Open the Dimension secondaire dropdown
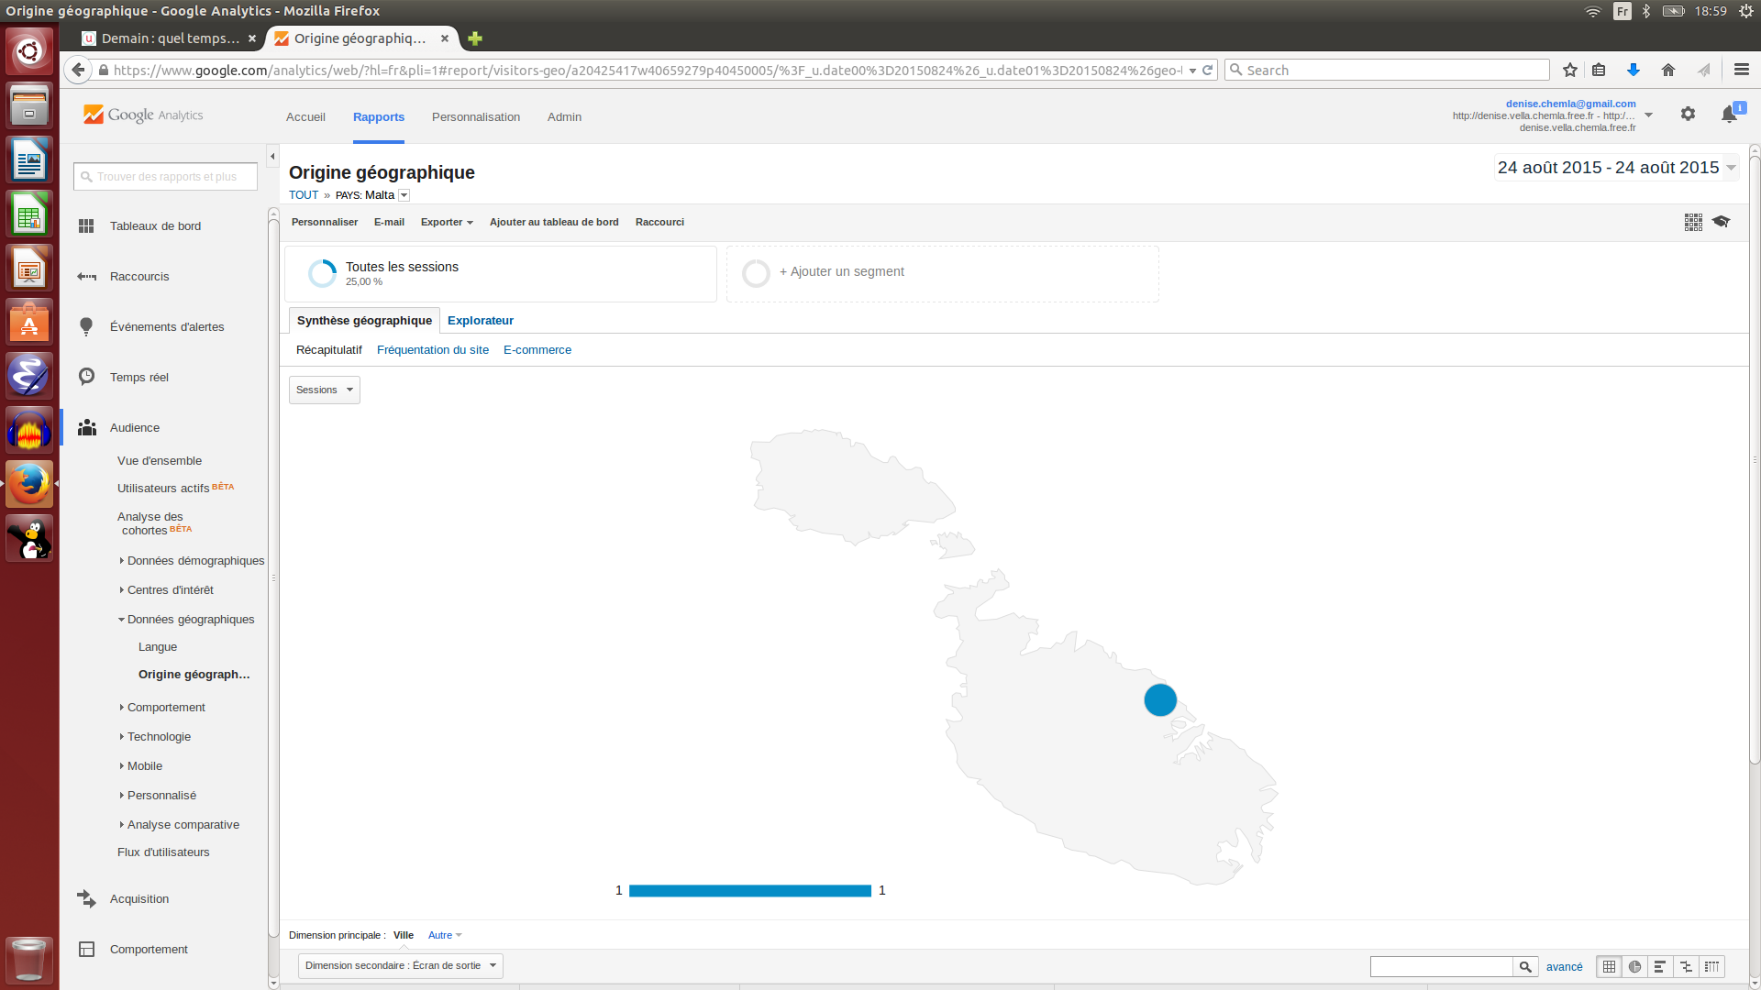Image resolution: width=1761 pixels, height=990 pixels. (400, 966)
